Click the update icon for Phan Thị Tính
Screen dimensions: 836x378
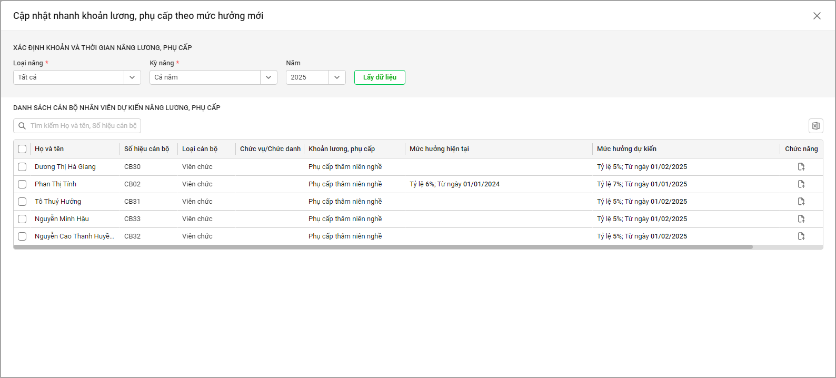pyautogui.click(x=801, y=184)
